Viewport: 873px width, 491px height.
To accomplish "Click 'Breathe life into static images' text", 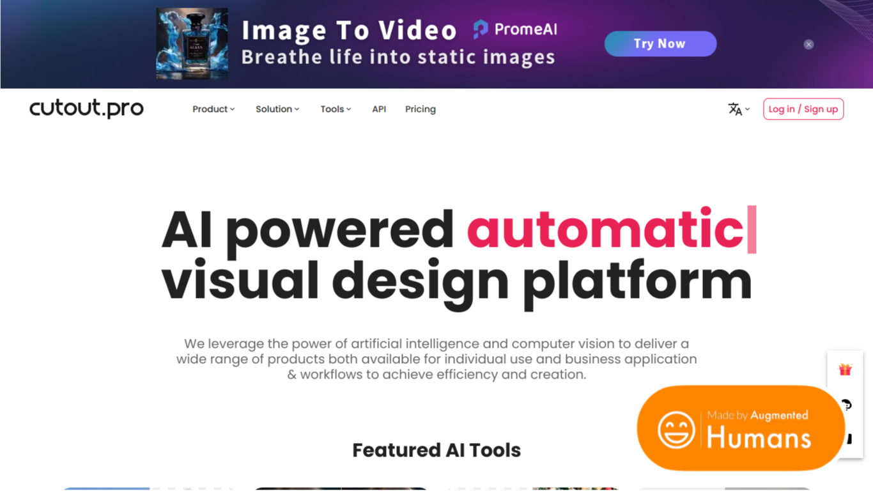I will pos(398,58).
